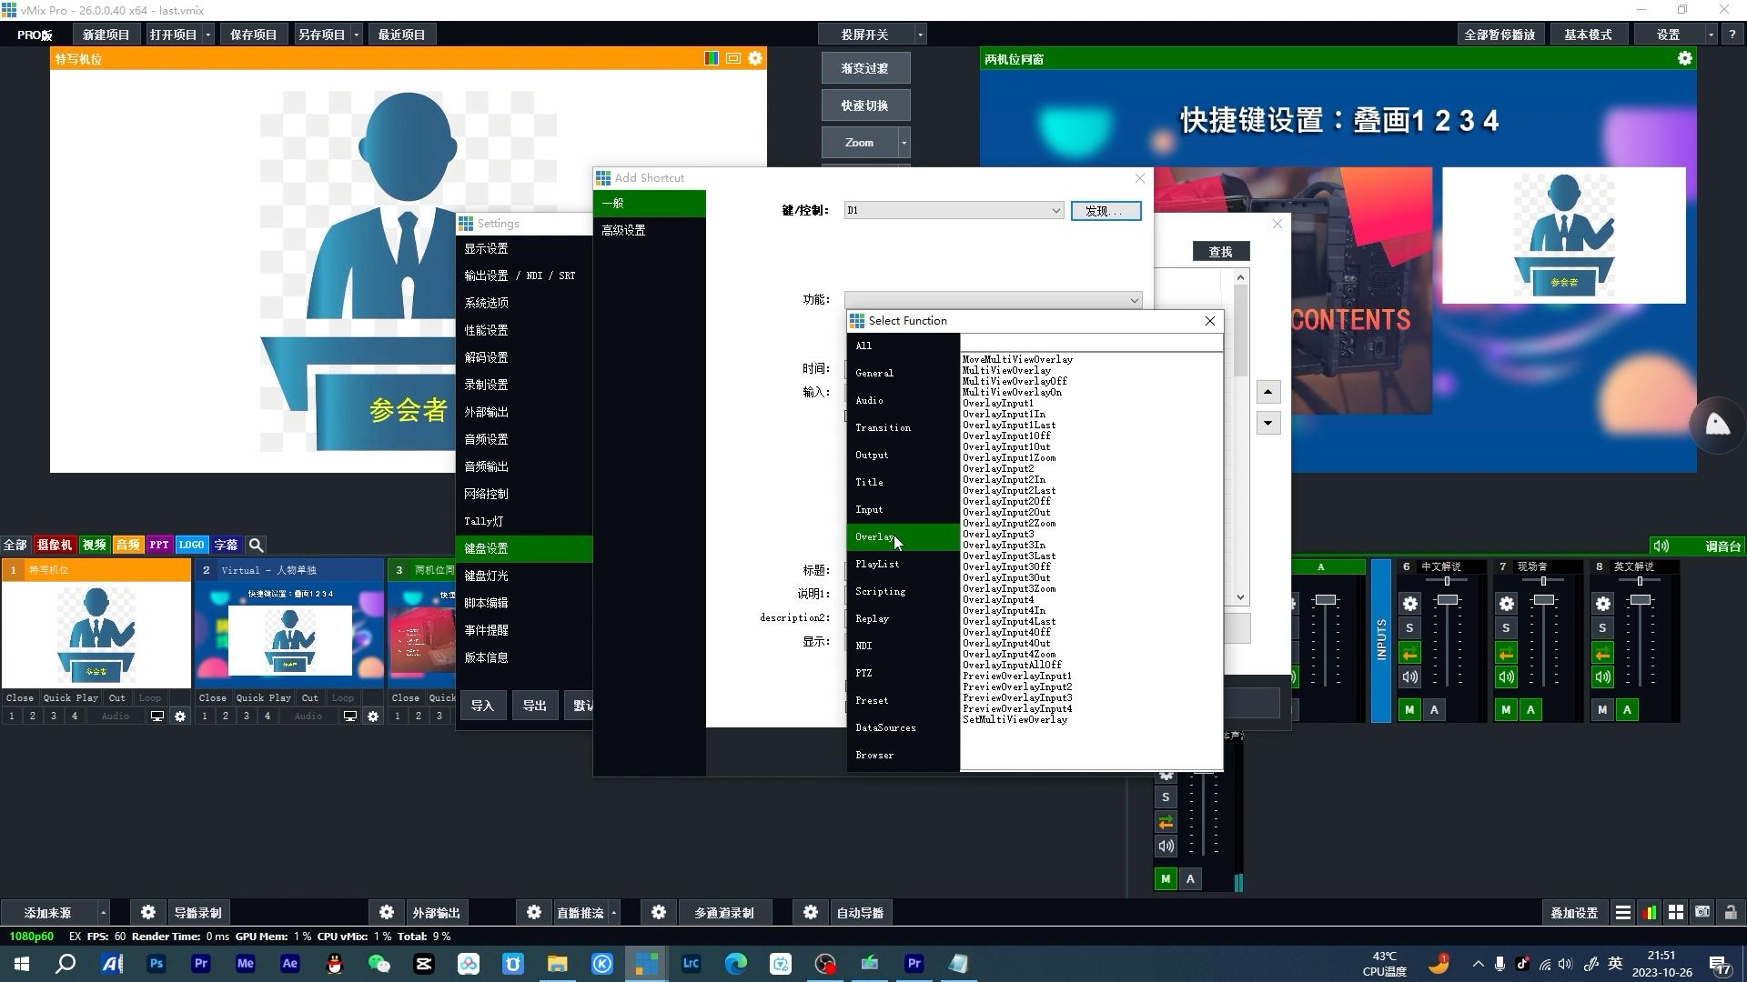Viewport: 1747px width, 982px height.
Task: Click the audio meters icon near 叠加设置
Action: click(x=1651, y=912)
